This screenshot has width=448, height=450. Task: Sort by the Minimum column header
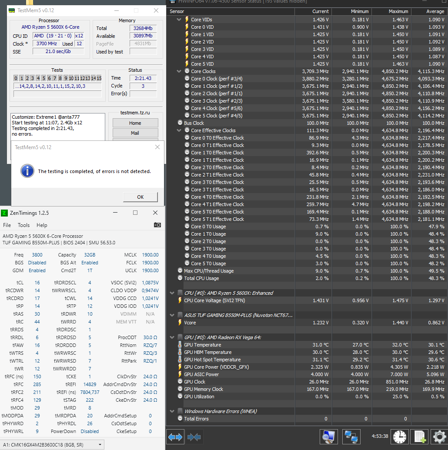pyautogui.click(x=352, y=11)
